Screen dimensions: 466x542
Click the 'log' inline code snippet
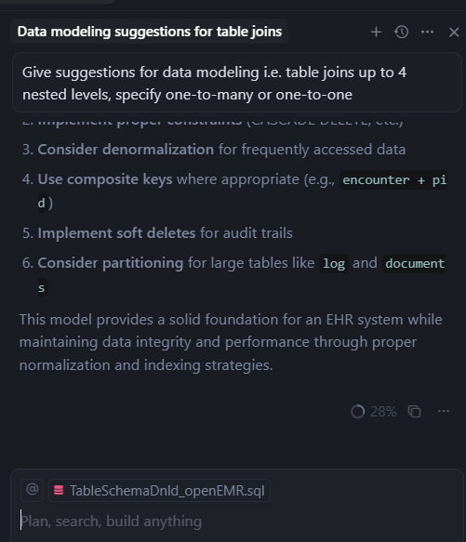(334, 263)
